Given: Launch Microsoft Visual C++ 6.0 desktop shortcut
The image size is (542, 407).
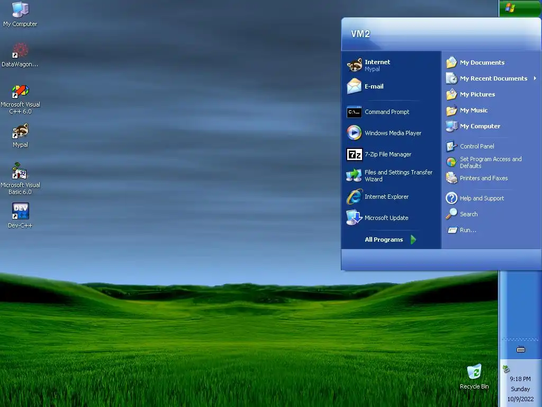Looking at the screenshot, I should [20, 99].
